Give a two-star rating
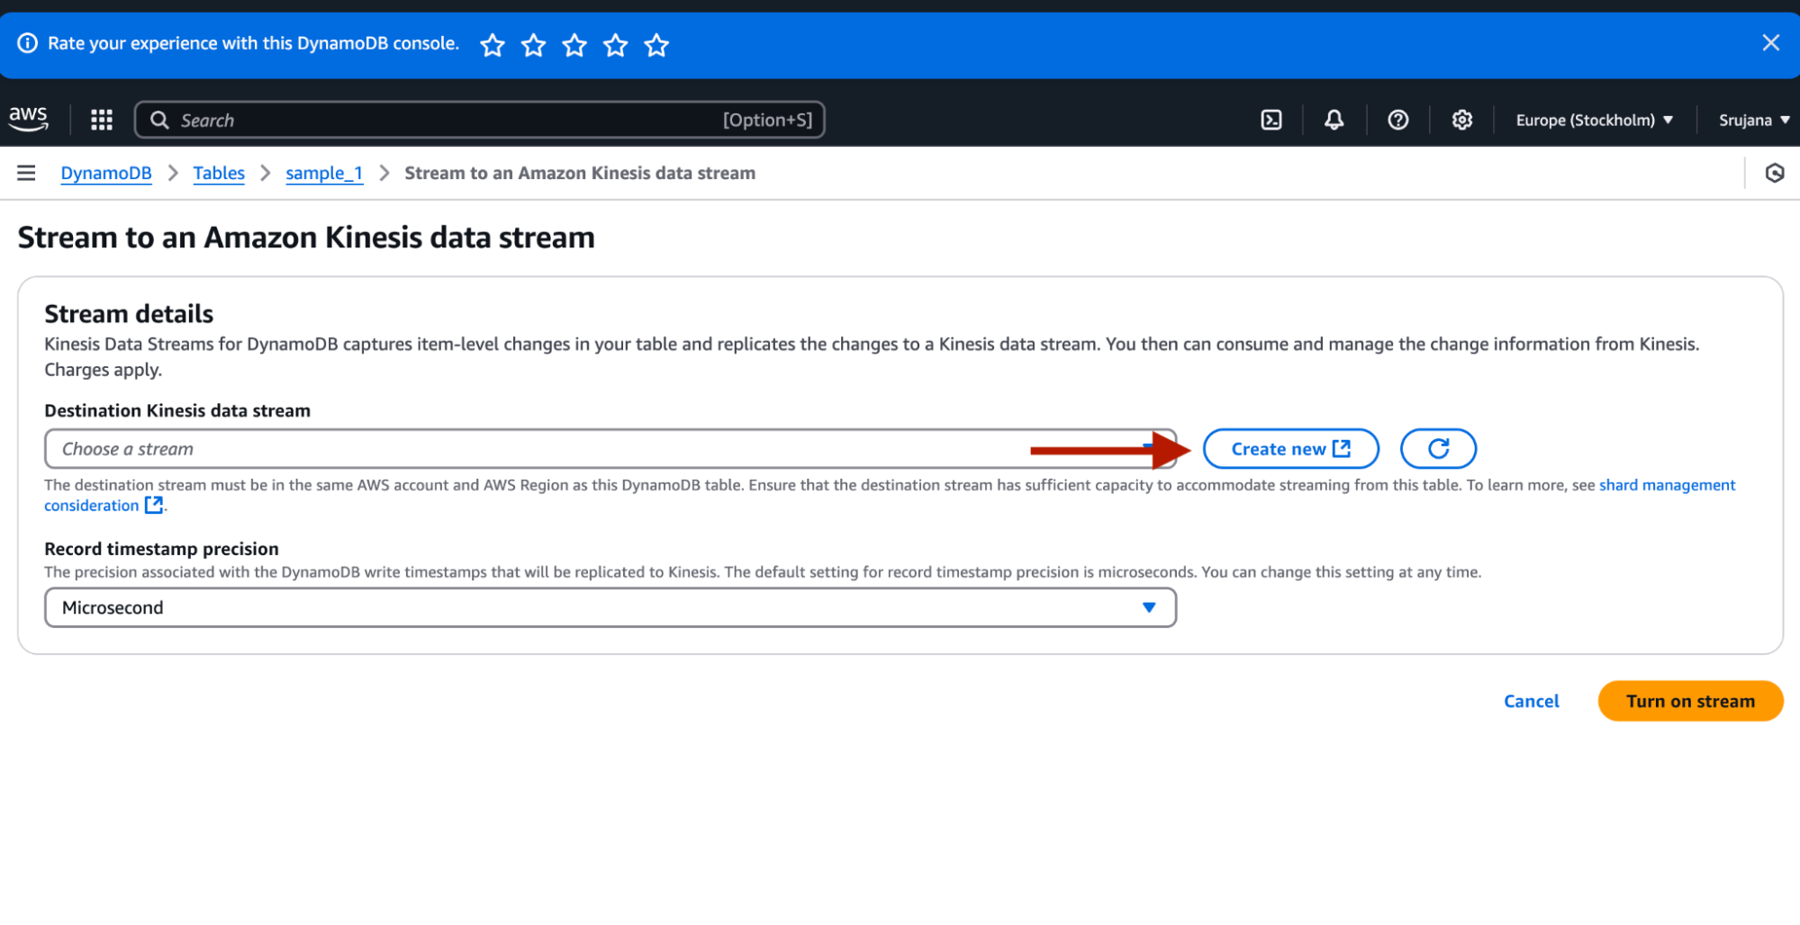 534,44
